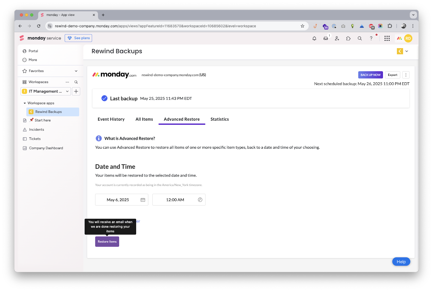Switch to the All Items tab
Viewport: 433px width, 291px height.
pos(144,119)
